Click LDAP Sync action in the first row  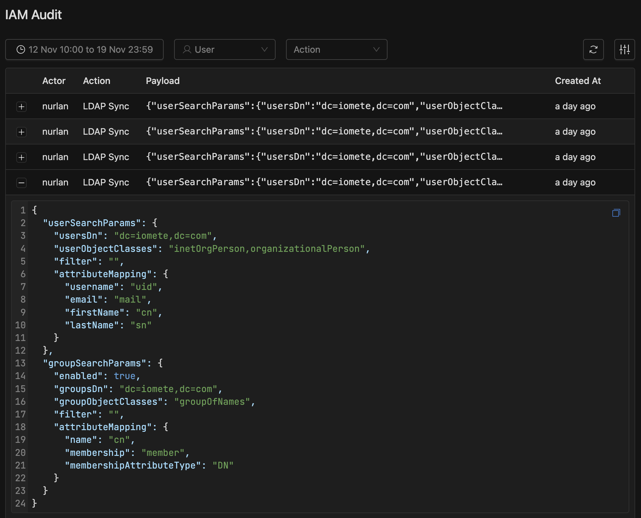(106, 106)
